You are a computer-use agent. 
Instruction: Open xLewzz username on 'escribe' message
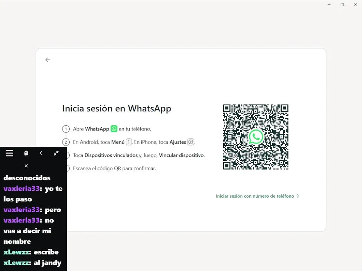pyautogui.click(x=16, y=252)
